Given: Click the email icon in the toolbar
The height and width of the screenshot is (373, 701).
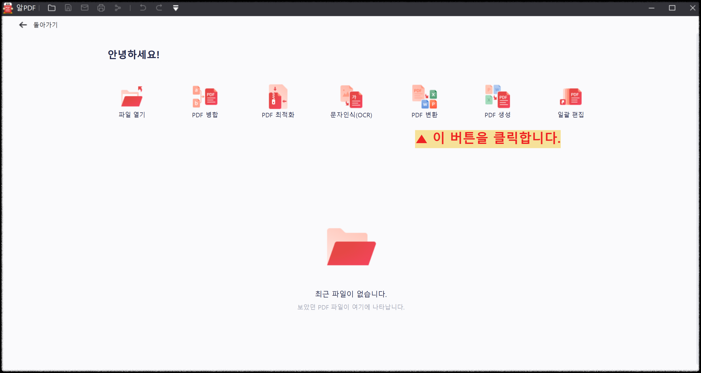Looking at the screenshot, I should 84,8.
